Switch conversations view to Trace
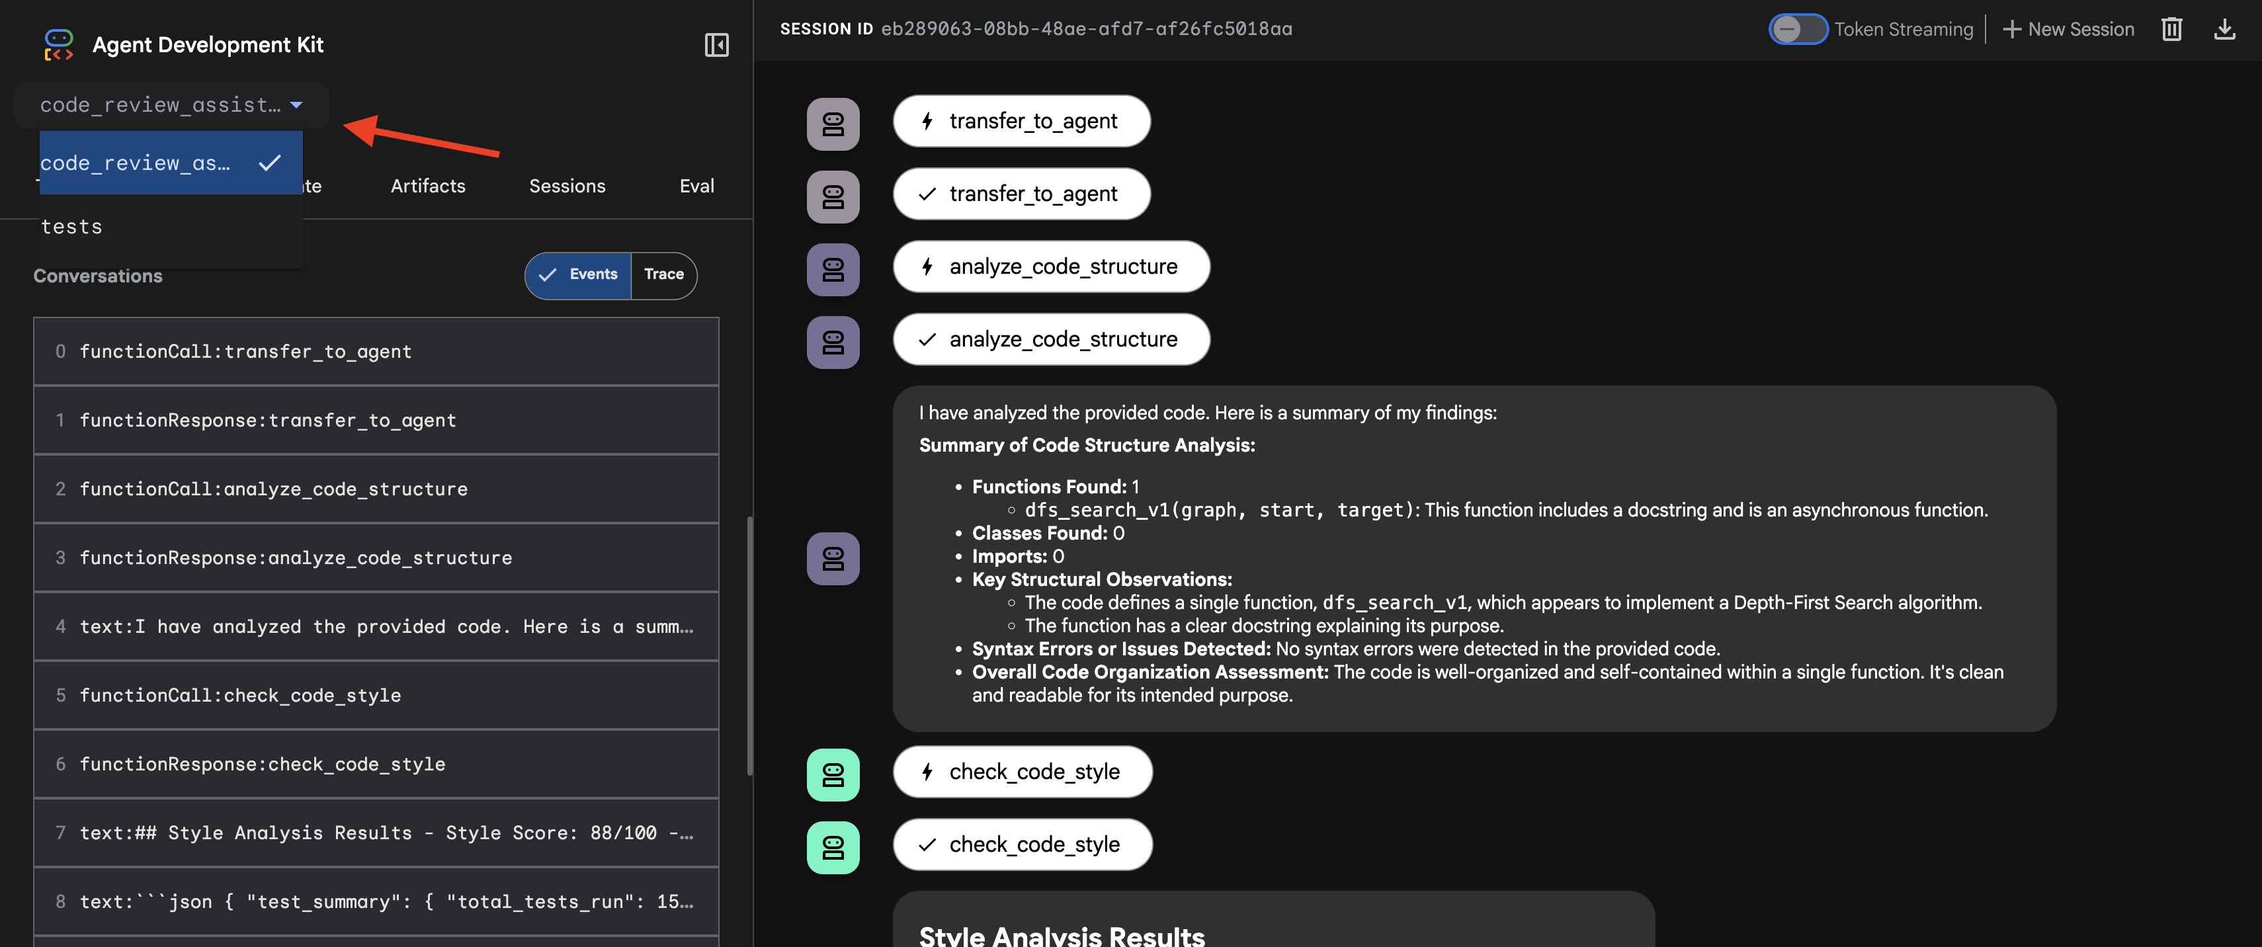This screenshot has height=947, width=2262. 663,274
